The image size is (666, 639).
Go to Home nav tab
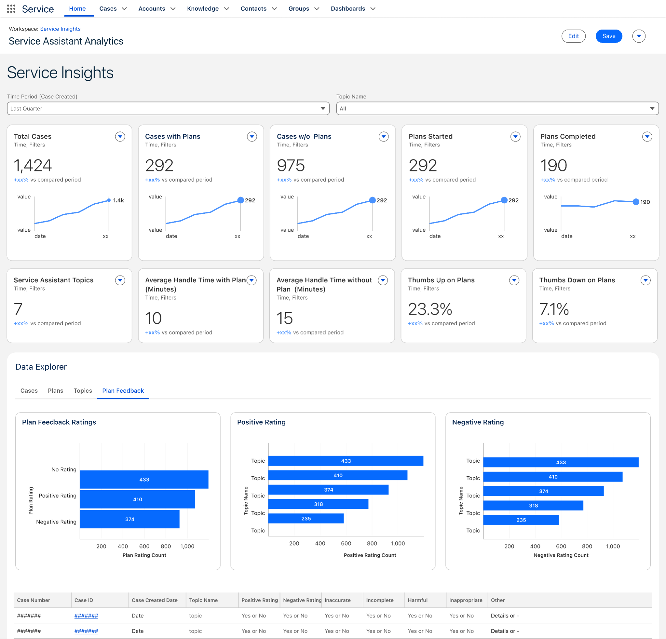78,9
